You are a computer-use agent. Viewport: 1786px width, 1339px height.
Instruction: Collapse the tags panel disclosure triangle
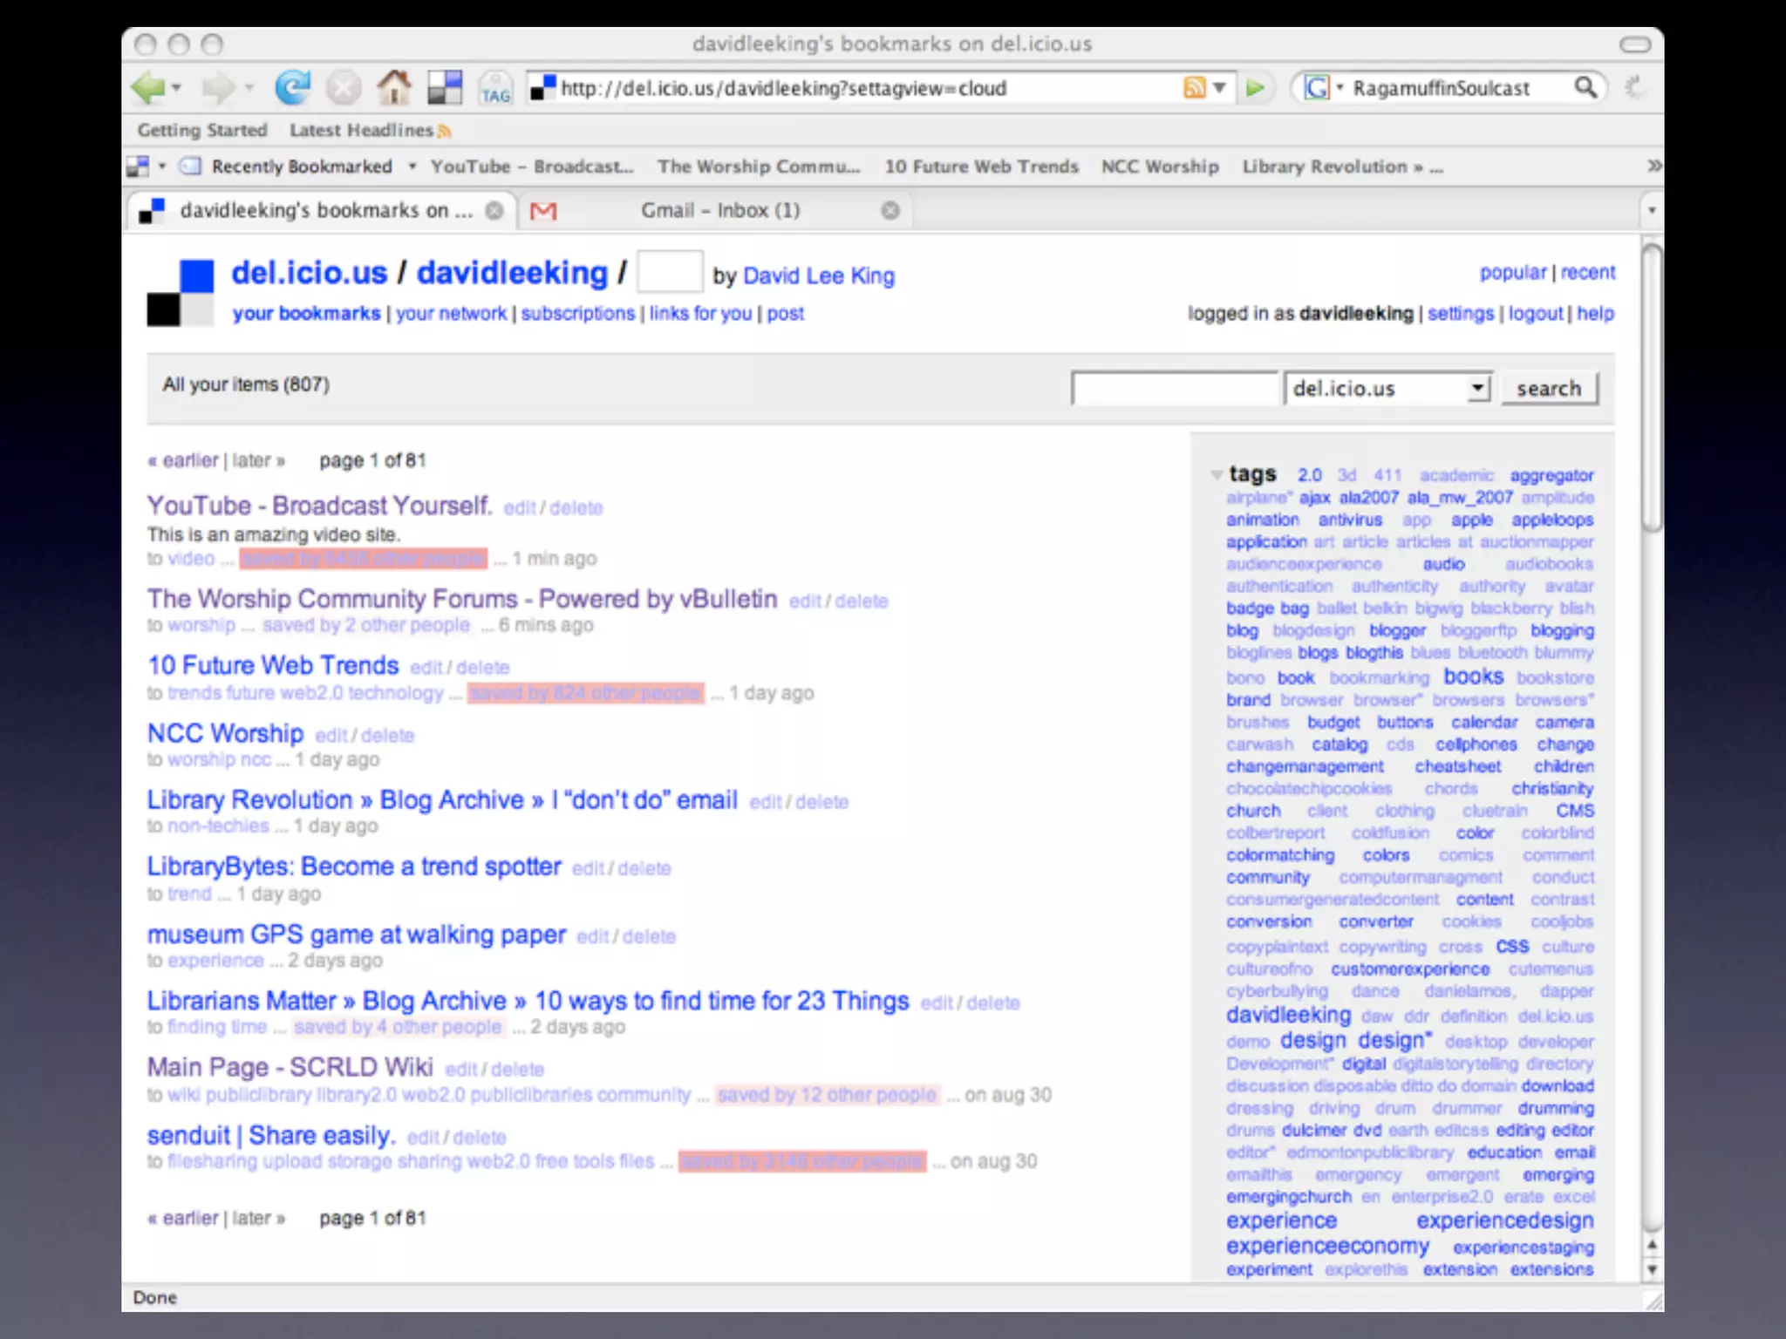point(1216,475)
